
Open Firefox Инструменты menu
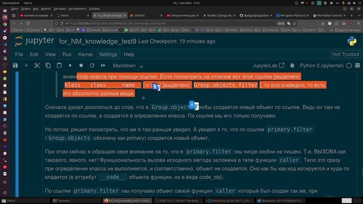(77, 9)
